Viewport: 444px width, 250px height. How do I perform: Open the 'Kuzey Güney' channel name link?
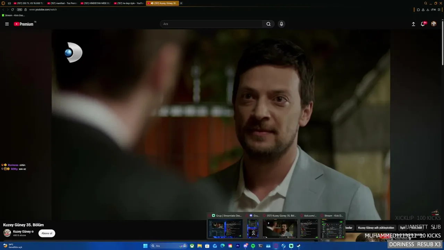22,232
